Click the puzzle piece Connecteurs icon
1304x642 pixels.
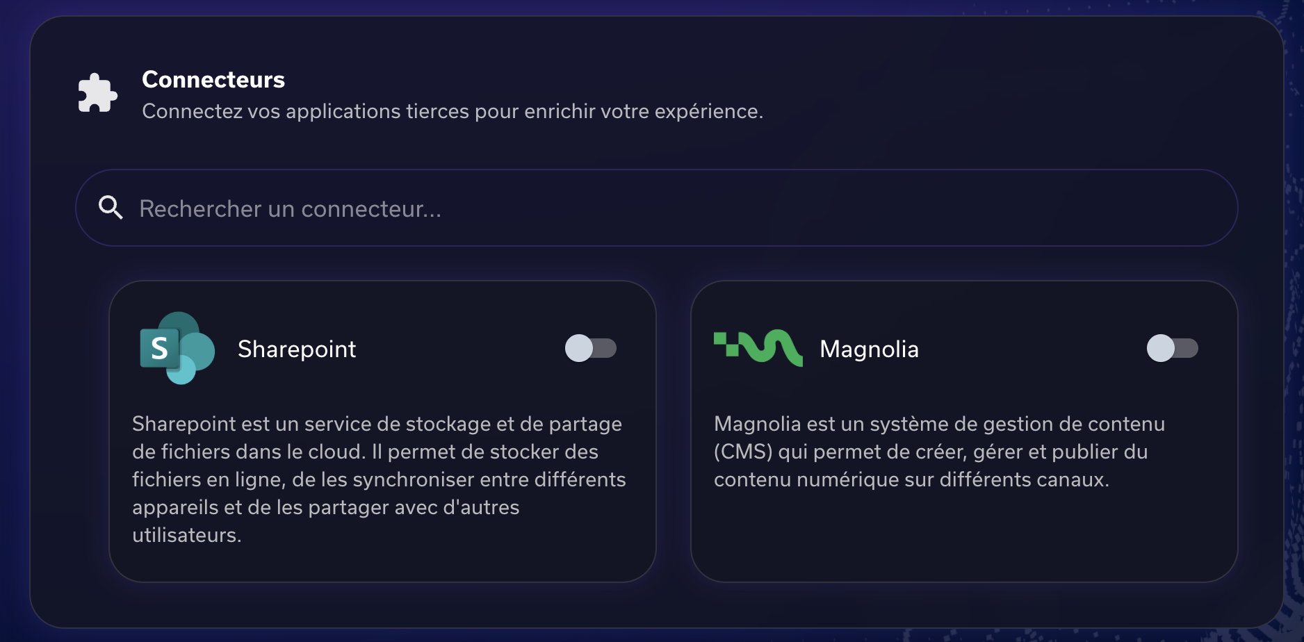pyautogui.click(x=97, y=93)
